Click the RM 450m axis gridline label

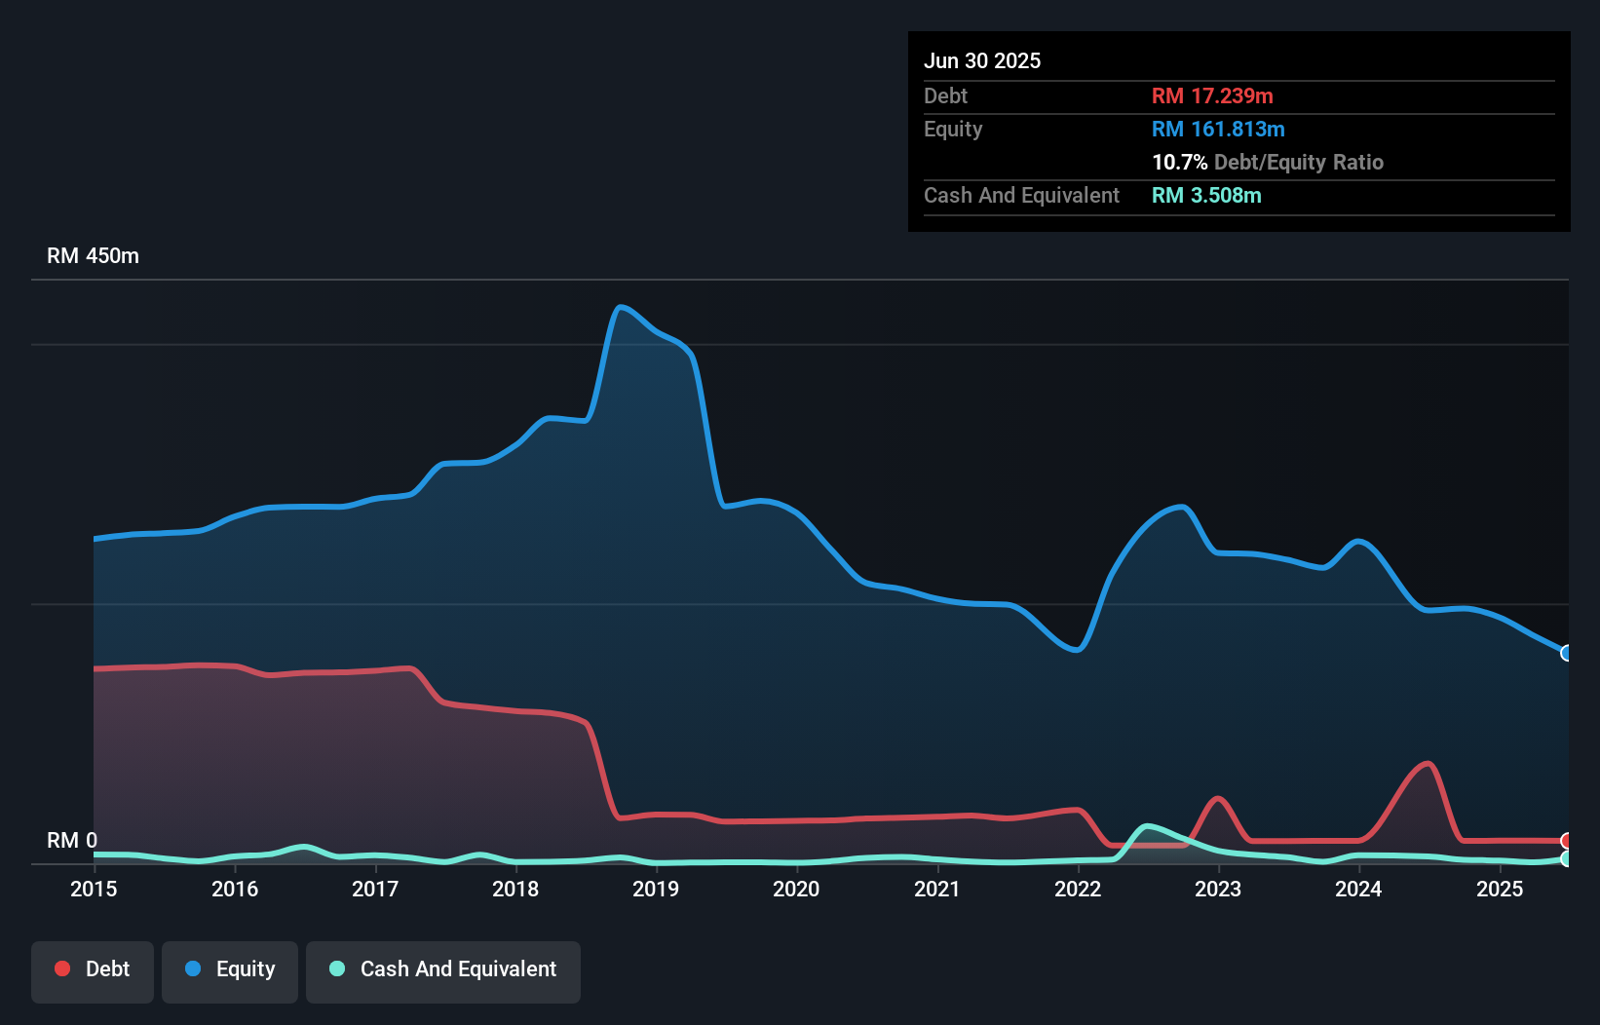(93, 255)
